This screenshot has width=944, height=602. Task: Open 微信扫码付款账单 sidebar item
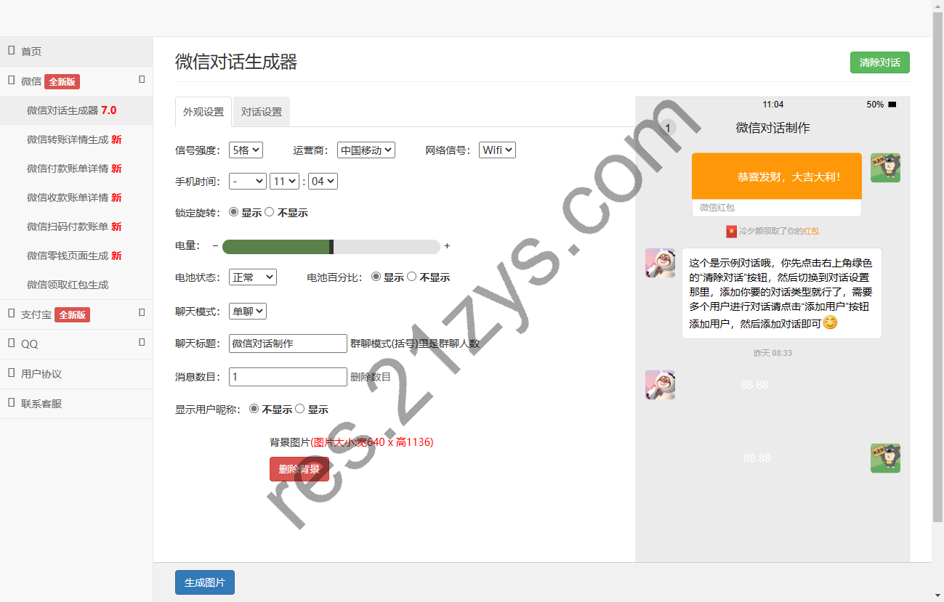pyautogui.click(x=76, y=227)
